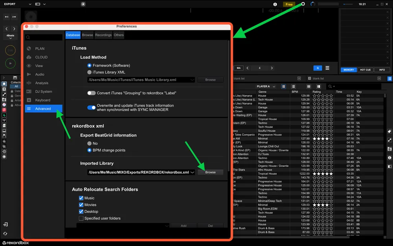The height and width of the screenshot is (246, 393).
Task: Switch to the Others preferences tab
Action: [119, 35]
